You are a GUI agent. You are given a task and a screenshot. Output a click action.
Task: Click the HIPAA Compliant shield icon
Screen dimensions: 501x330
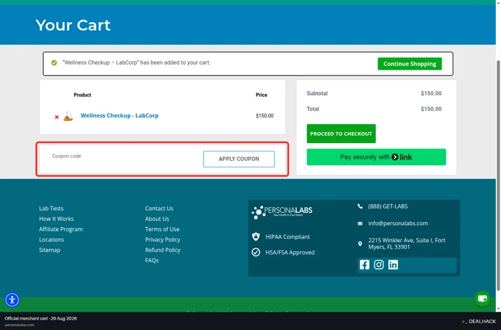[256, 236]
